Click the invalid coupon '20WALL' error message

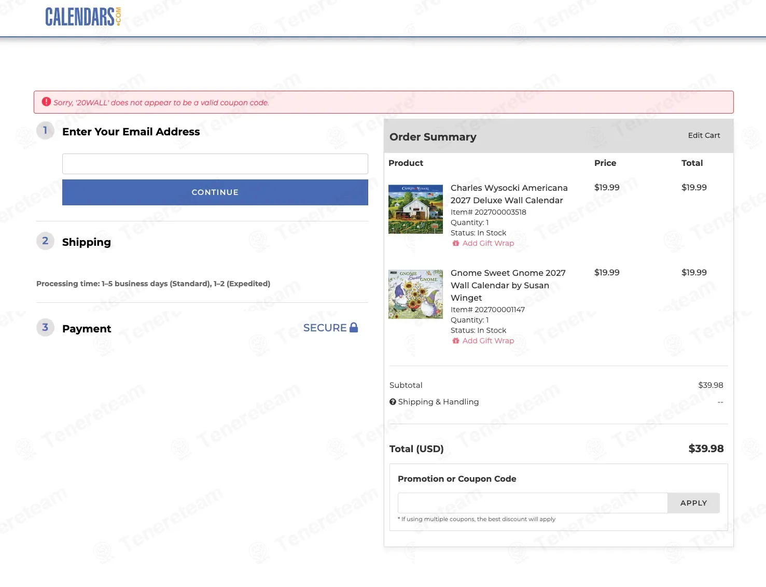[161, 103]
